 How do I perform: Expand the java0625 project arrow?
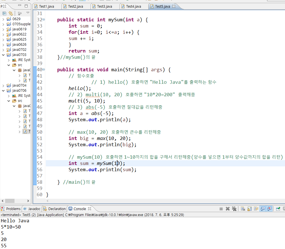click(3, 39)
